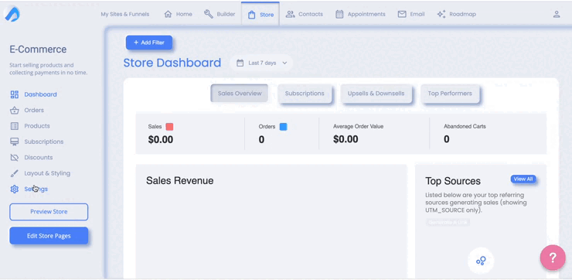This screenshot has width=572, height=280.
Task: Open Discounts link in sidebar
Action: [39, 157]
